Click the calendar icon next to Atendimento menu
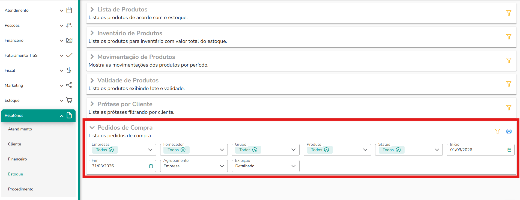 tap(69, 10)
